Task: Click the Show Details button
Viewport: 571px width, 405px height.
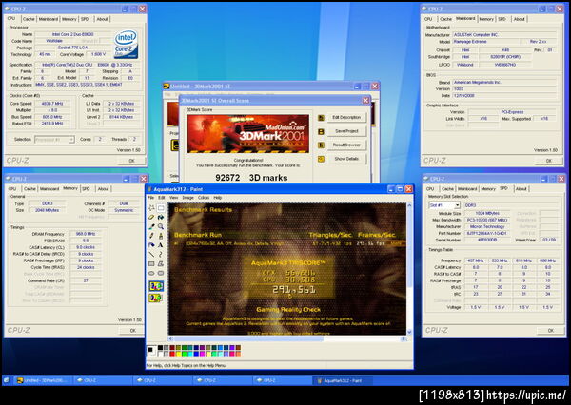Action: pos(346,159)
